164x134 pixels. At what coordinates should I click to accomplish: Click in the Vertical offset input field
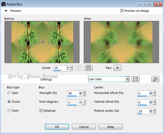click(x=143, y=102)
